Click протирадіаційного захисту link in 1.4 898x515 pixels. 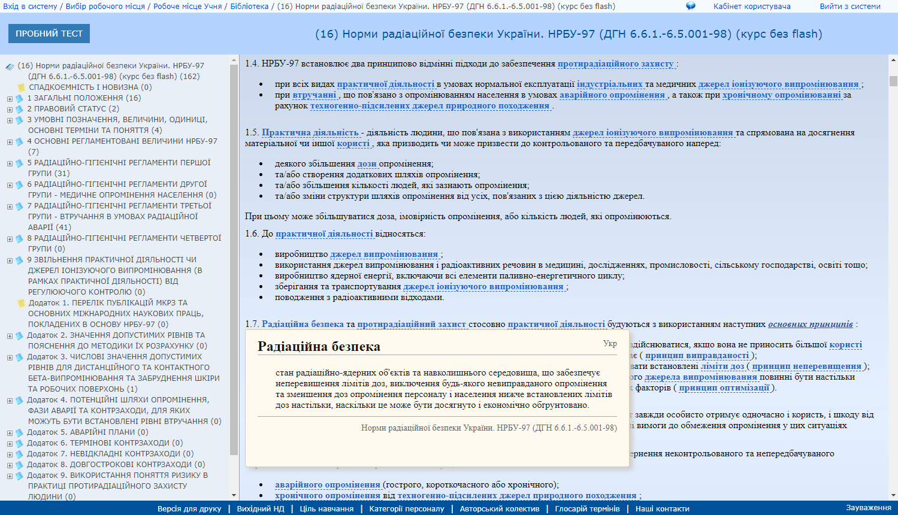[616, 63]
